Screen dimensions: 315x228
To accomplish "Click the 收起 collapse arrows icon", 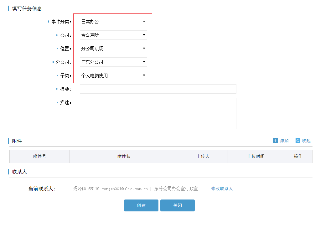I will pyautogui.click(x=298, y=141).
